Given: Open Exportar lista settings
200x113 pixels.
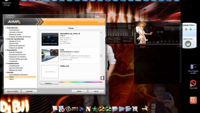Looking at the screenshot, I should tap(13, 43).
